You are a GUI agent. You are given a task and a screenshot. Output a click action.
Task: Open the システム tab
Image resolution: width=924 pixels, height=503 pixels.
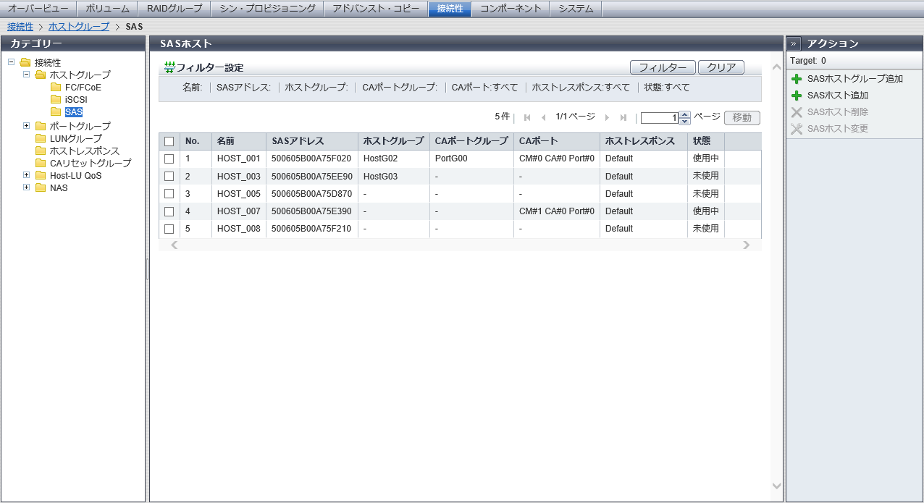click(576, 9)
